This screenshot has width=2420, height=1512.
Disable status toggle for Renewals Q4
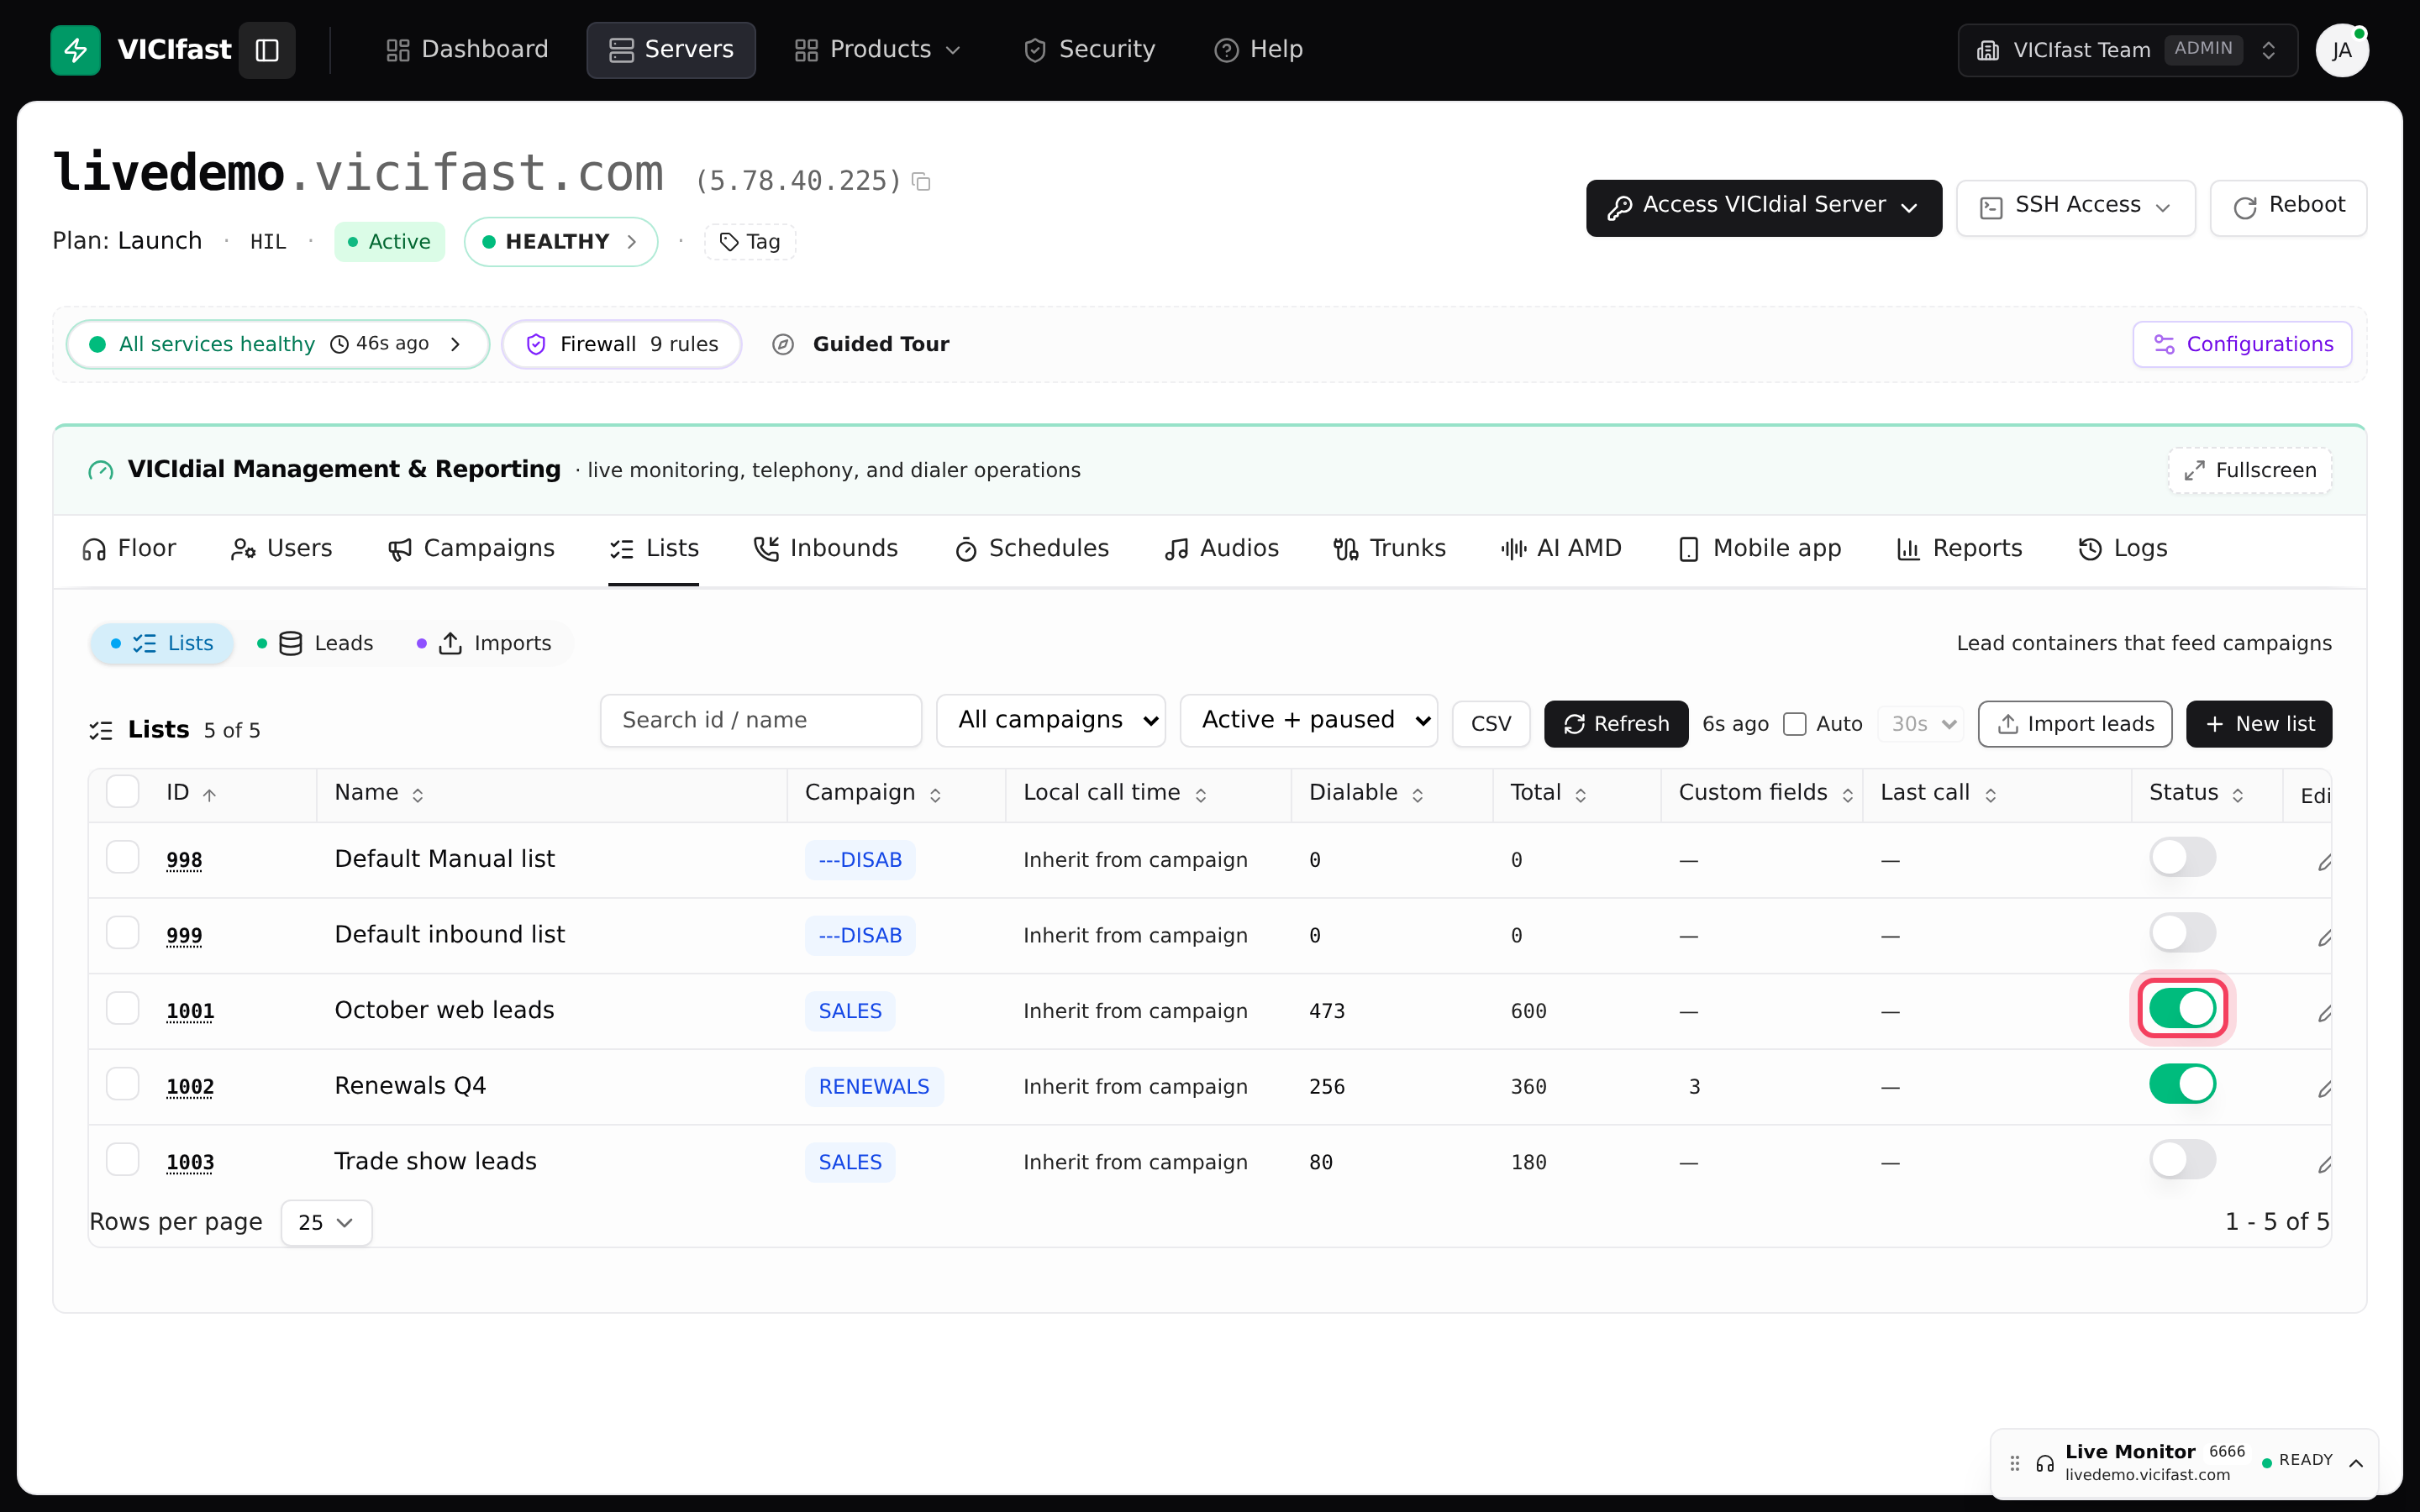click(2182, 1084)
